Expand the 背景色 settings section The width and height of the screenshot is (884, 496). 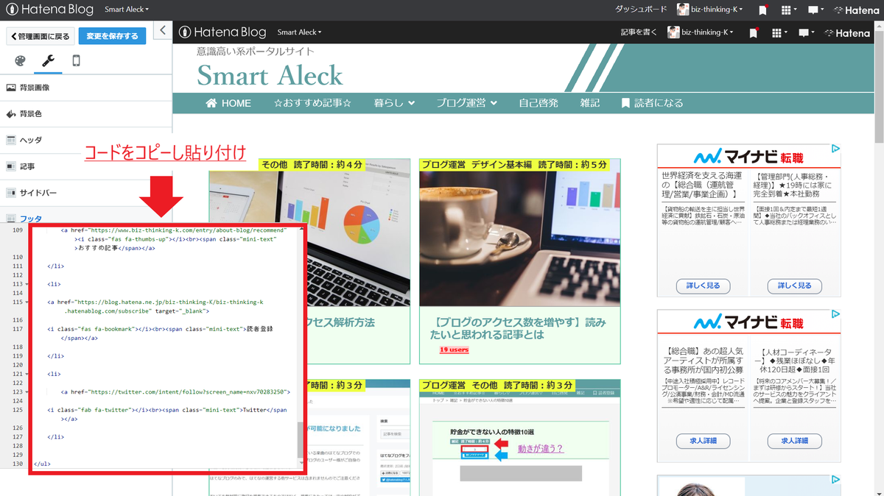click(x=86, y=114)
